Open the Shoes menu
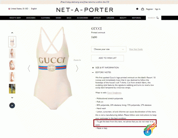Viewport: 178px width, 138px height. (58, 18)
